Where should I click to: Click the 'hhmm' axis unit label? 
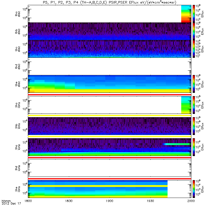pos(6,201)
